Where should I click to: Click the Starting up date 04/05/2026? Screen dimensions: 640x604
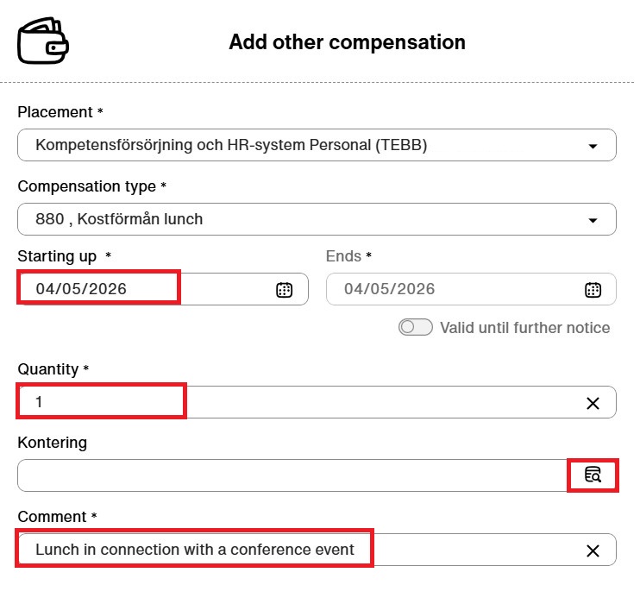point(81,289)
